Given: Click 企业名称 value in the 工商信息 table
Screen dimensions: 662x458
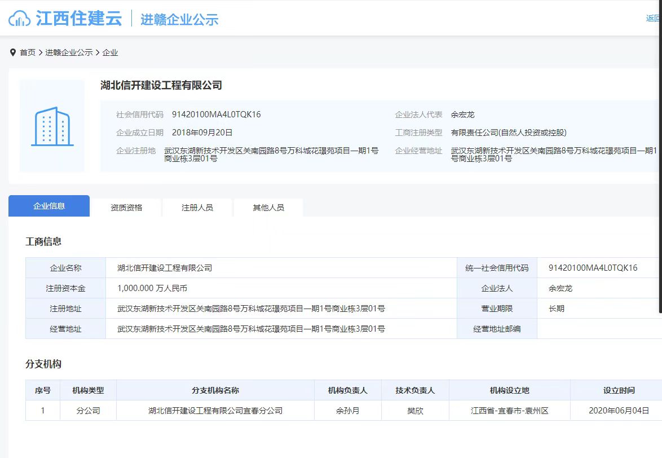Looking at the screenshot, I should 165,267.
